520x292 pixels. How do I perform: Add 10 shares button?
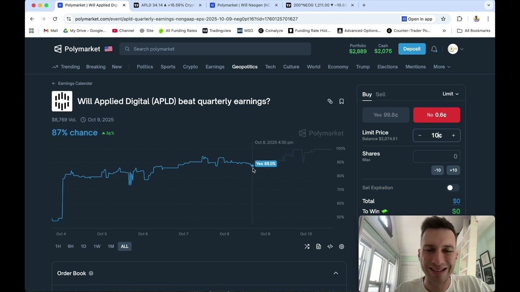pyautogui.click(x=453, y=170)
